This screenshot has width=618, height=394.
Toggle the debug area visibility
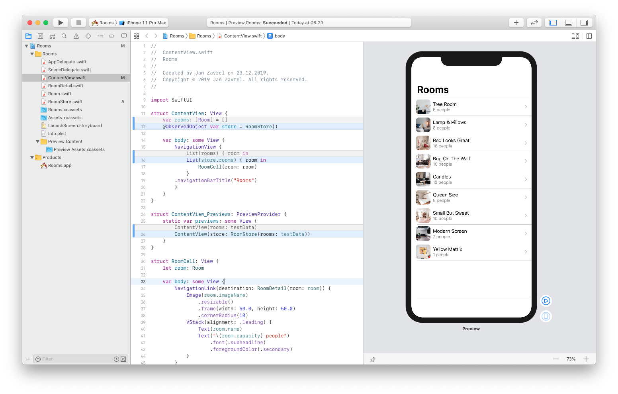[x=568, y=22]
